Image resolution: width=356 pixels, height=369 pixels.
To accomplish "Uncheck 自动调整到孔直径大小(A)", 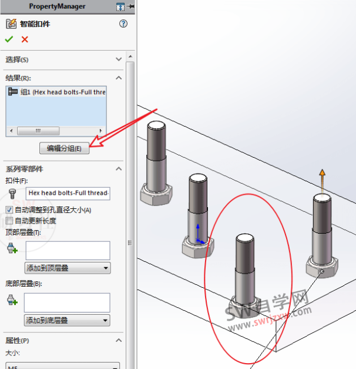I will [9, 210].
